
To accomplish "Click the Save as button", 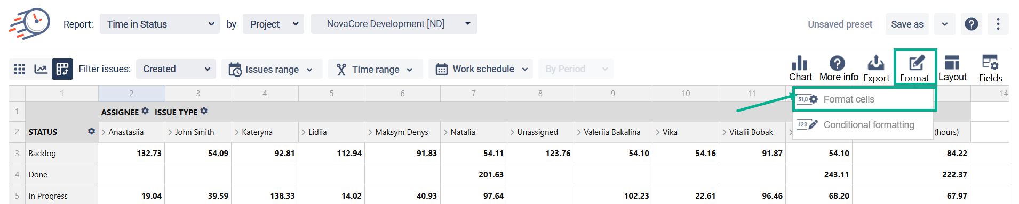I will point(907,24).
